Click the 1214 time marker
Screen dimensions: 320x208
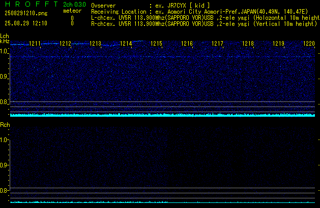tap(126, 44)
